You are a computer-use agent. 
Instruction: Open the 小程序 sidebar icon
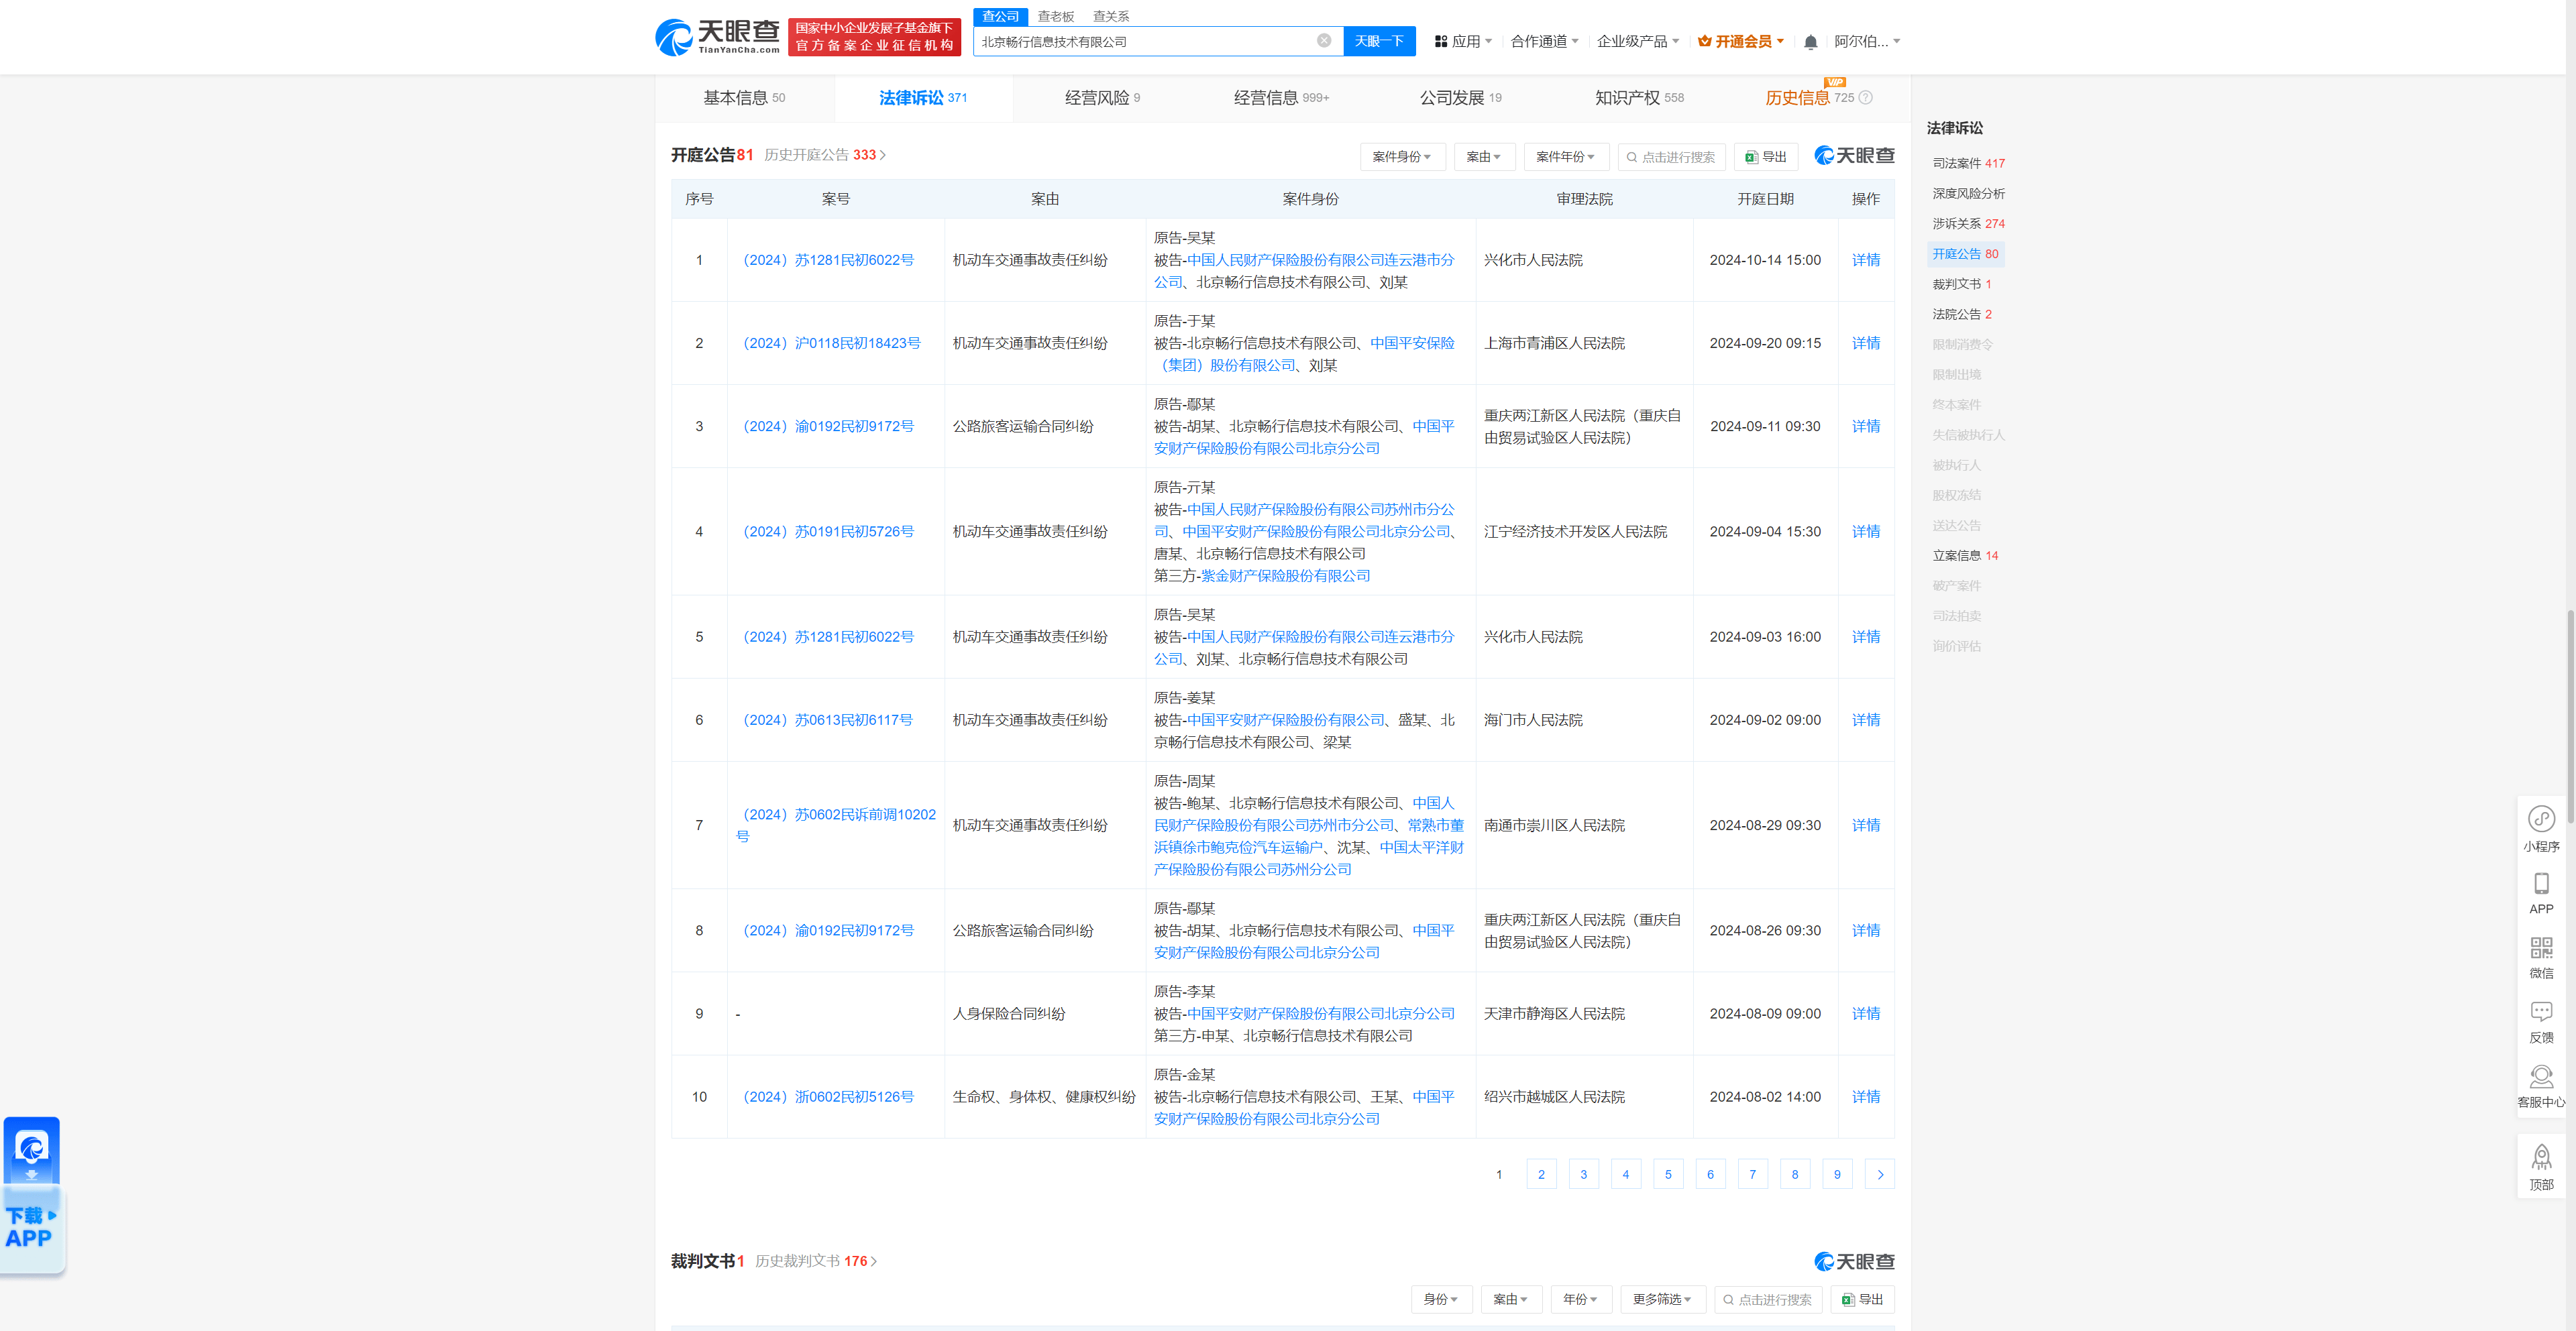tap(2541, 829)
